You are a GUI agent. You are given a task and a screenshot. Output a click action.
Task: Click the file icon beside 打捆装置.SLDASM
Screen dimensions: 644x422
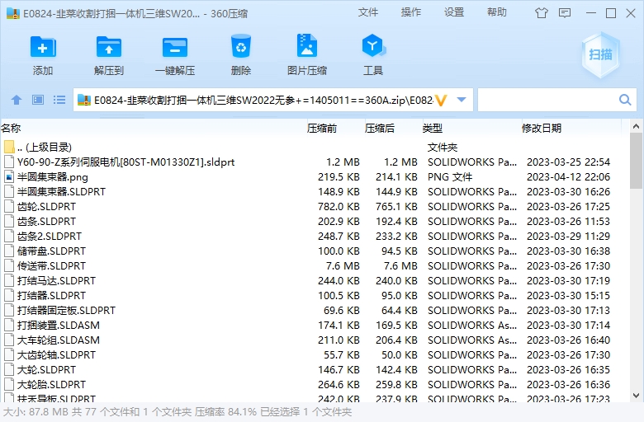tap(9, 326)
